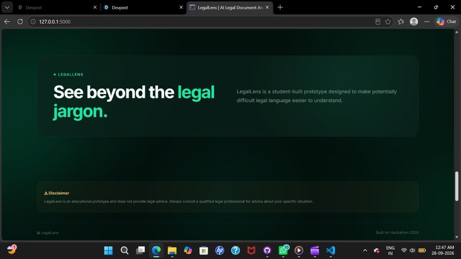Open the media player taskbar icon
Screen dimensions: 461x259
coord(299,250)
